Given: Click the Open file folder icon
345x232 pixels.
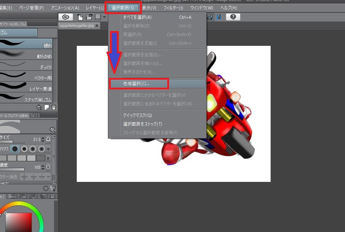Looking at the screenshot, I should tap(89, 17).
